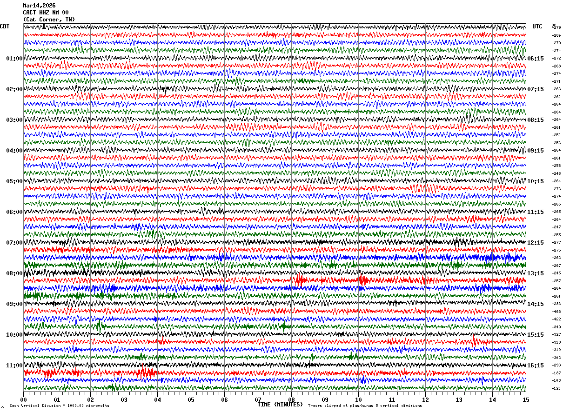
Task: Select the 01:00 CDT time label
Action: point(14,59)
